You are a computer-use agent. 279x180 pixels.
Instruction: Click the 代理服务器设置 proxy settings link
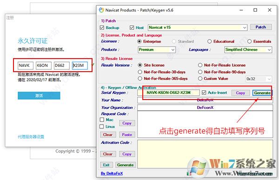(31, 137)
